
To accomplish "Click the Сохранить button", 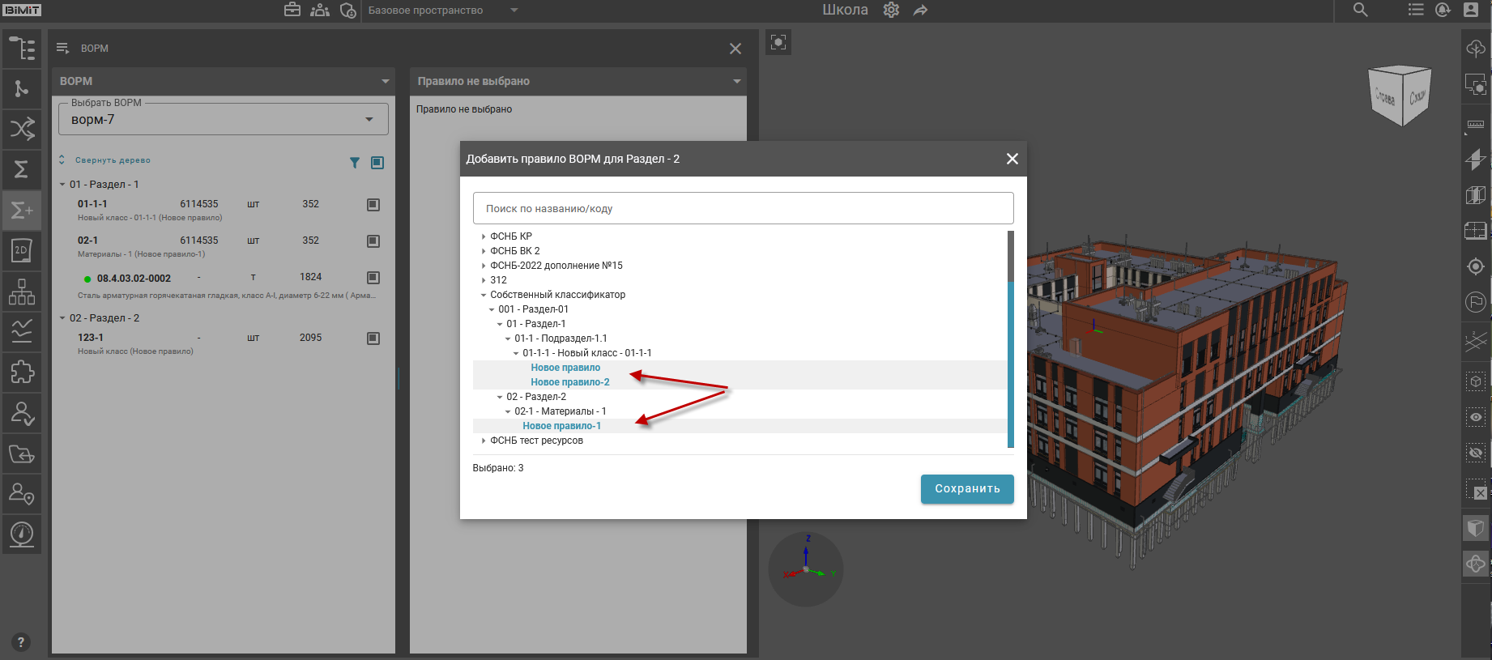I will coord(966,489).
